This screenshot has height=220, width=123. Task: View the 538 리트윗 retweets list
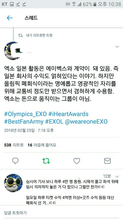tap(14, 145)
